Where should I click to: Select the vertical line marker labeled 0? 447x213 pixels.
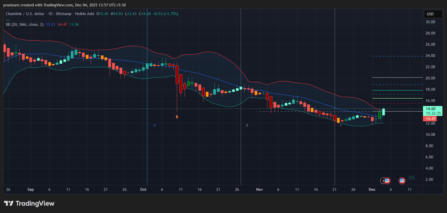(247, 125)
